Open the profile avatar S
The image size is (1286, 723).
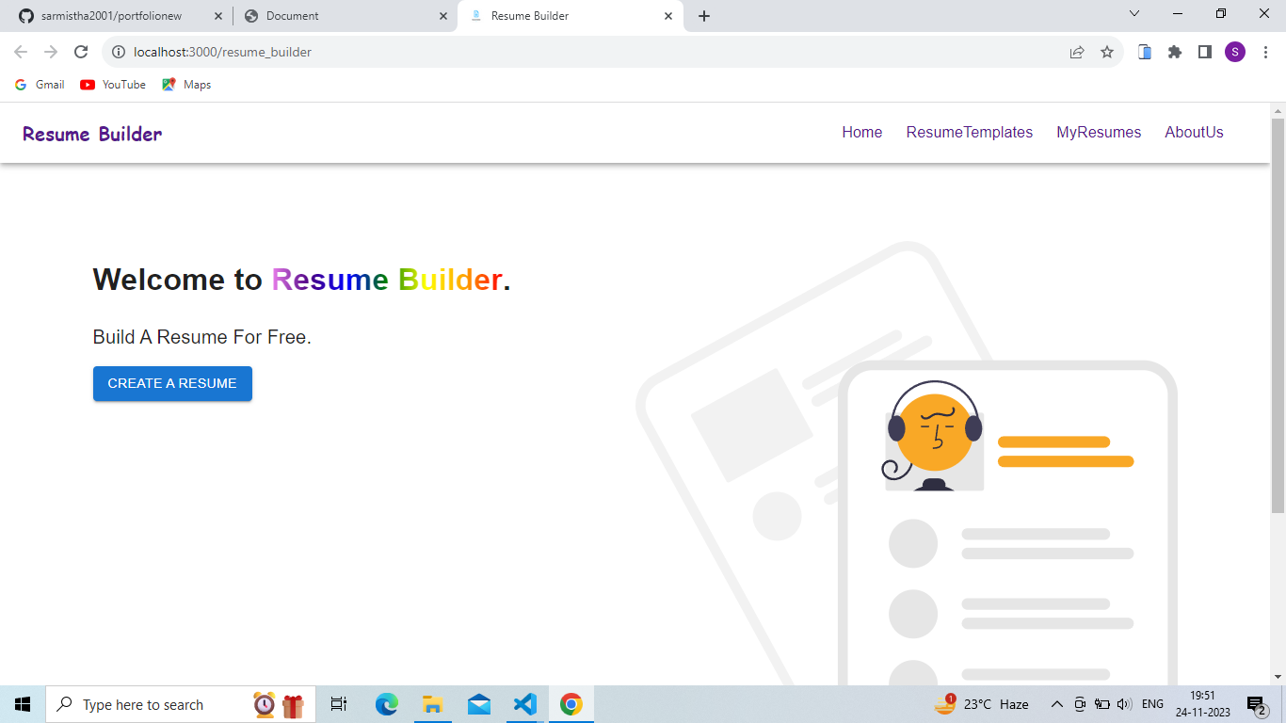point(1235,52)
